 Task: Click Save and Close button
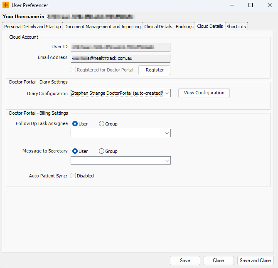pyautogui.click(x=255, y=261)
